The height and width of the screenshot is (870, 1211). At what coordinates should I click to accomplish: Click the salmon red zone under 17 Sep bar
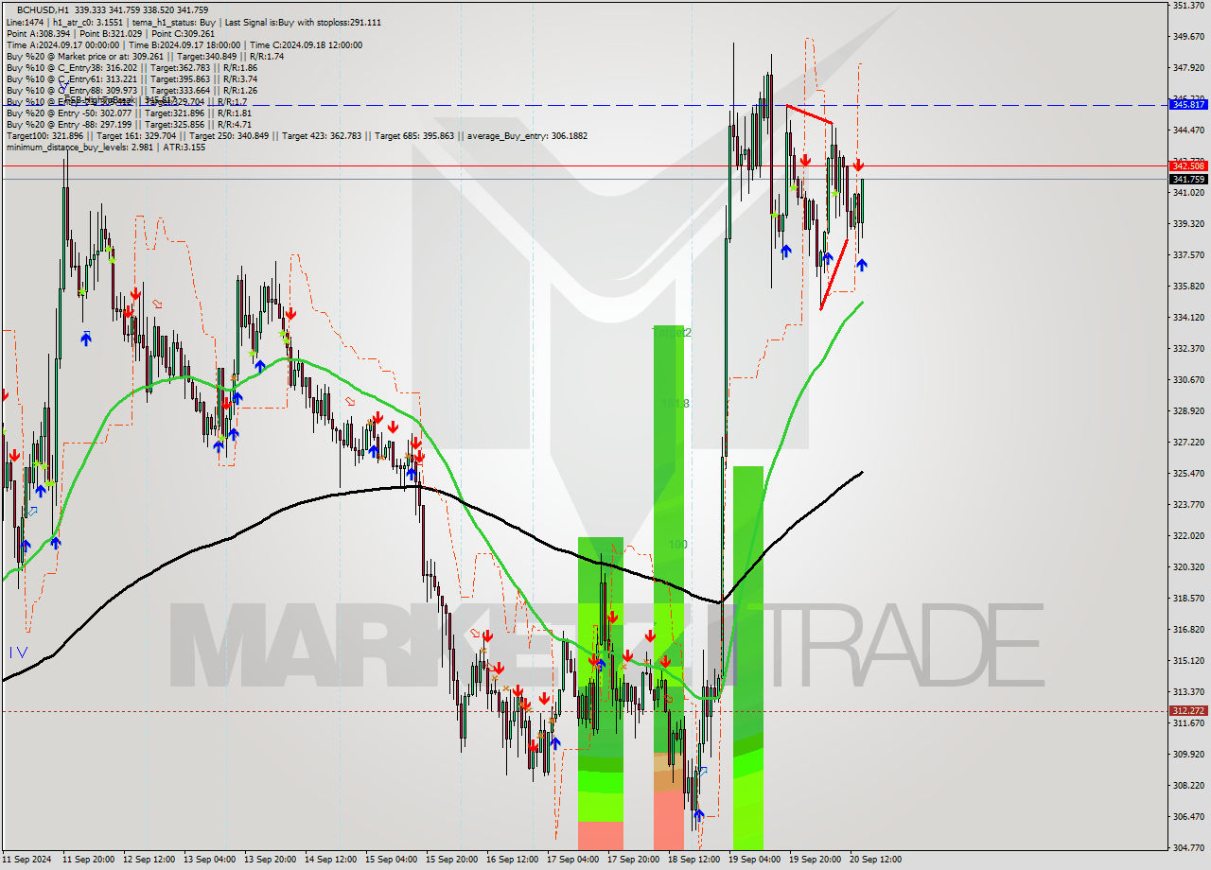(600, 835)
